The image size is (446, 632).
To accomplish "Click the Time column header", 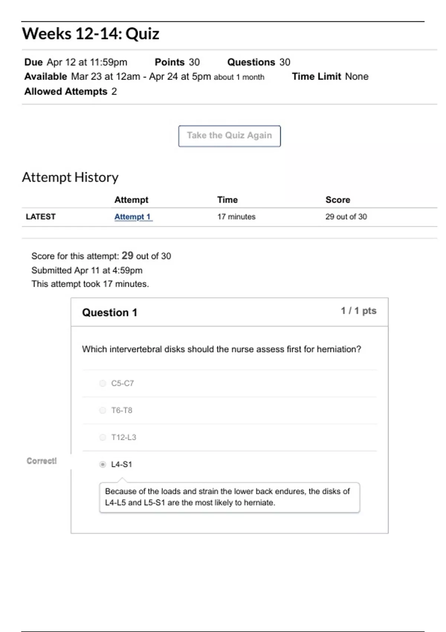I will [x=227, y=200].
